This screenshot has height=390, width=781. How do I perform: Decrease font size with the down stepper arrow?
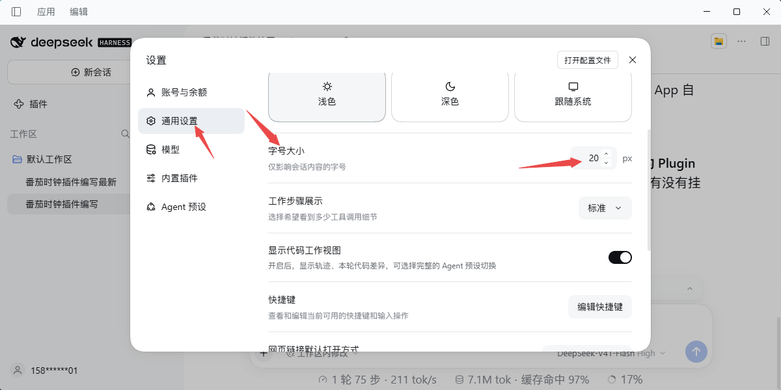(x=607, y=162)
